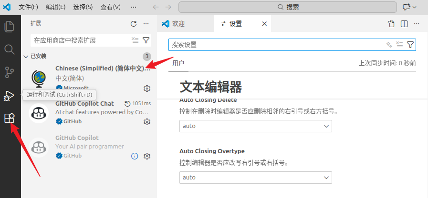Open the Source Control view

pos(10,72)
